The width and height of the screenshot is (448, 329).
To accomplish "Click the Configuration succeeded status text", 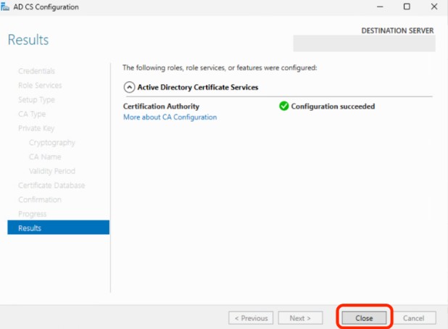I will pyautogui.click(x=333, y=107).
